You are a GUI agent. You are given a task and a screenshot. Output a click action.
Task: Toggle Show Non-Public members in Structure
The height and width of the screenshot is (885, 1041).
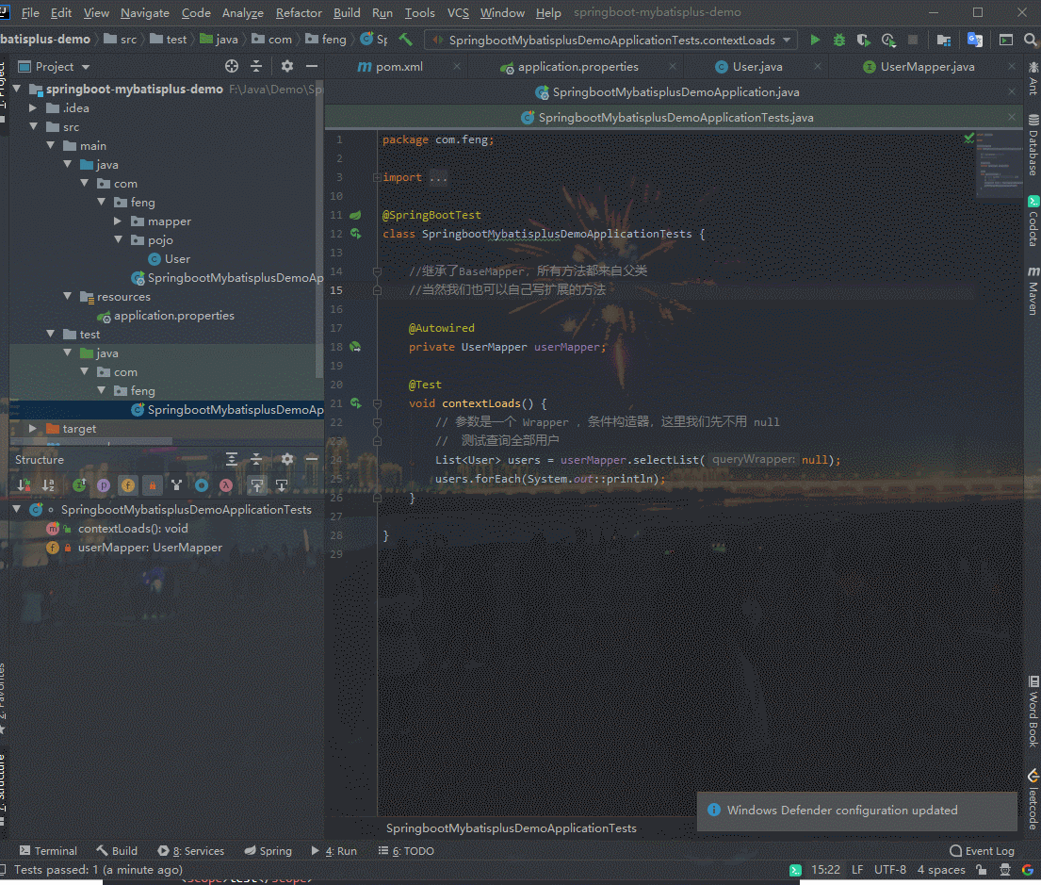click(152, 485)
